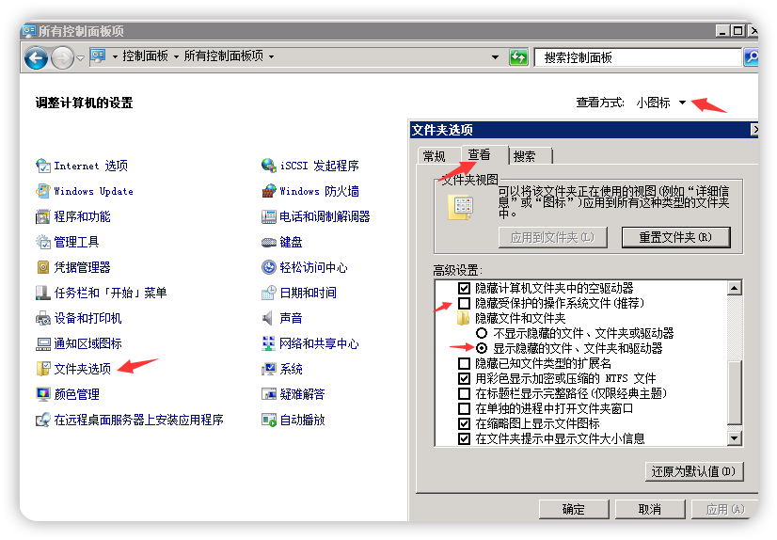Open the 文件夹选项 icon

coord(43,369)
